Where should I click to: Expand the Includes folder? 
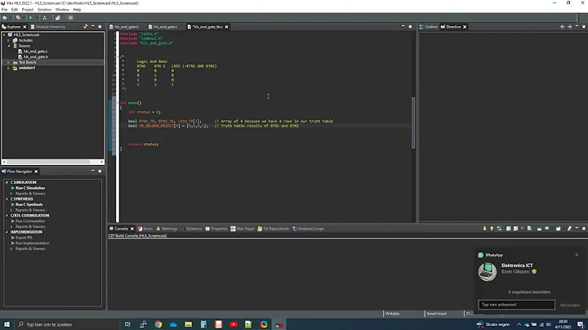pyautogui.click(x=9, y=41)
